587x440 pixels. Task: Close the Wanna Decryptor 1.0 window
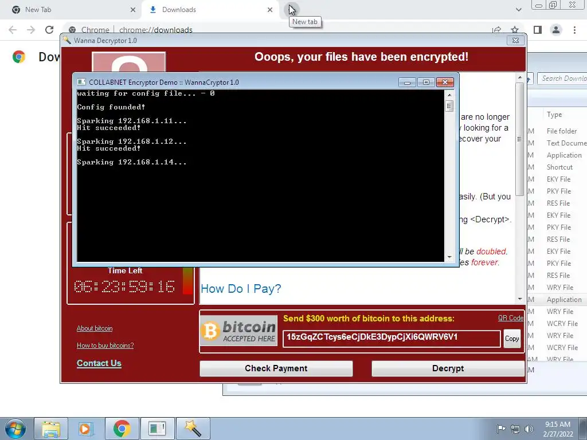tap(515, 41)
